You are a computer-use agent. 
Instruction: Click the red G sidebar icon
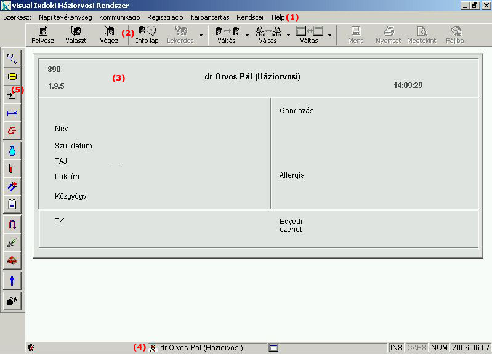pyautogui.click(x=12, y=131)
